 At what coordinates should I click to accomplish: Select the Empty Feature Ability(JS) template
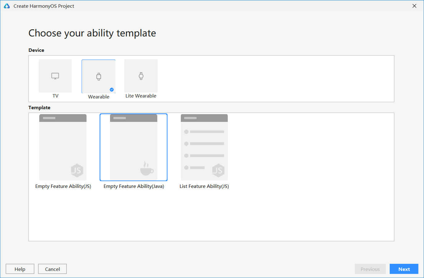click(x=63, y=147)
